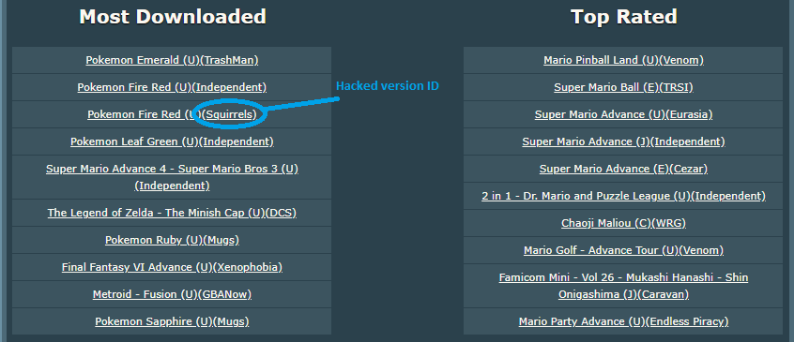Open Mario Pinball Land (U)(Venom)
The width and height of the screenshot is (794, 342).
pos(624,60)
